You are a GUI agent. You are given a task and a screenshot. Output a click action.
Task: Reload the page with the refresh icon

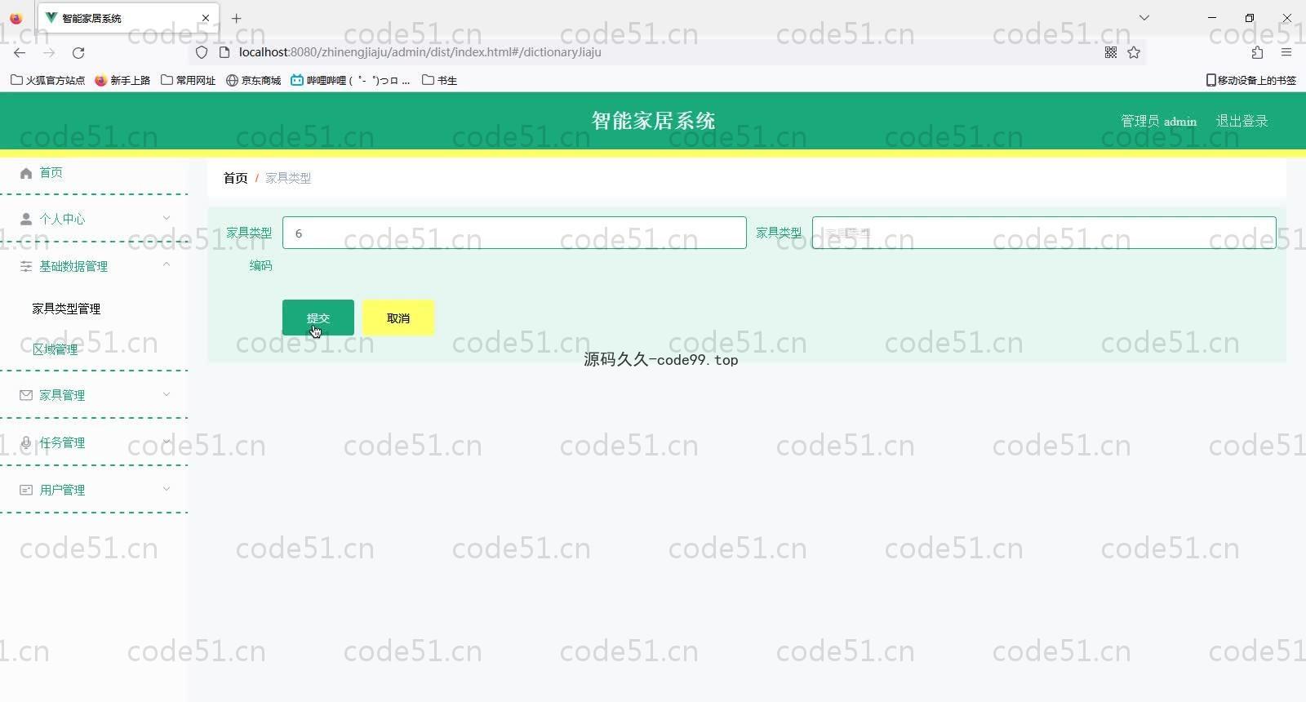78,52
